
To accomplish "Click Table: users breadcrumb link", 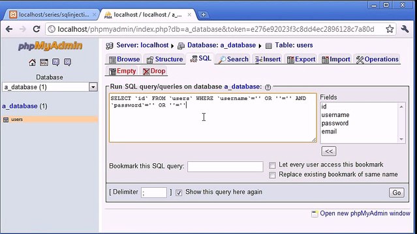I will (294, 45).
